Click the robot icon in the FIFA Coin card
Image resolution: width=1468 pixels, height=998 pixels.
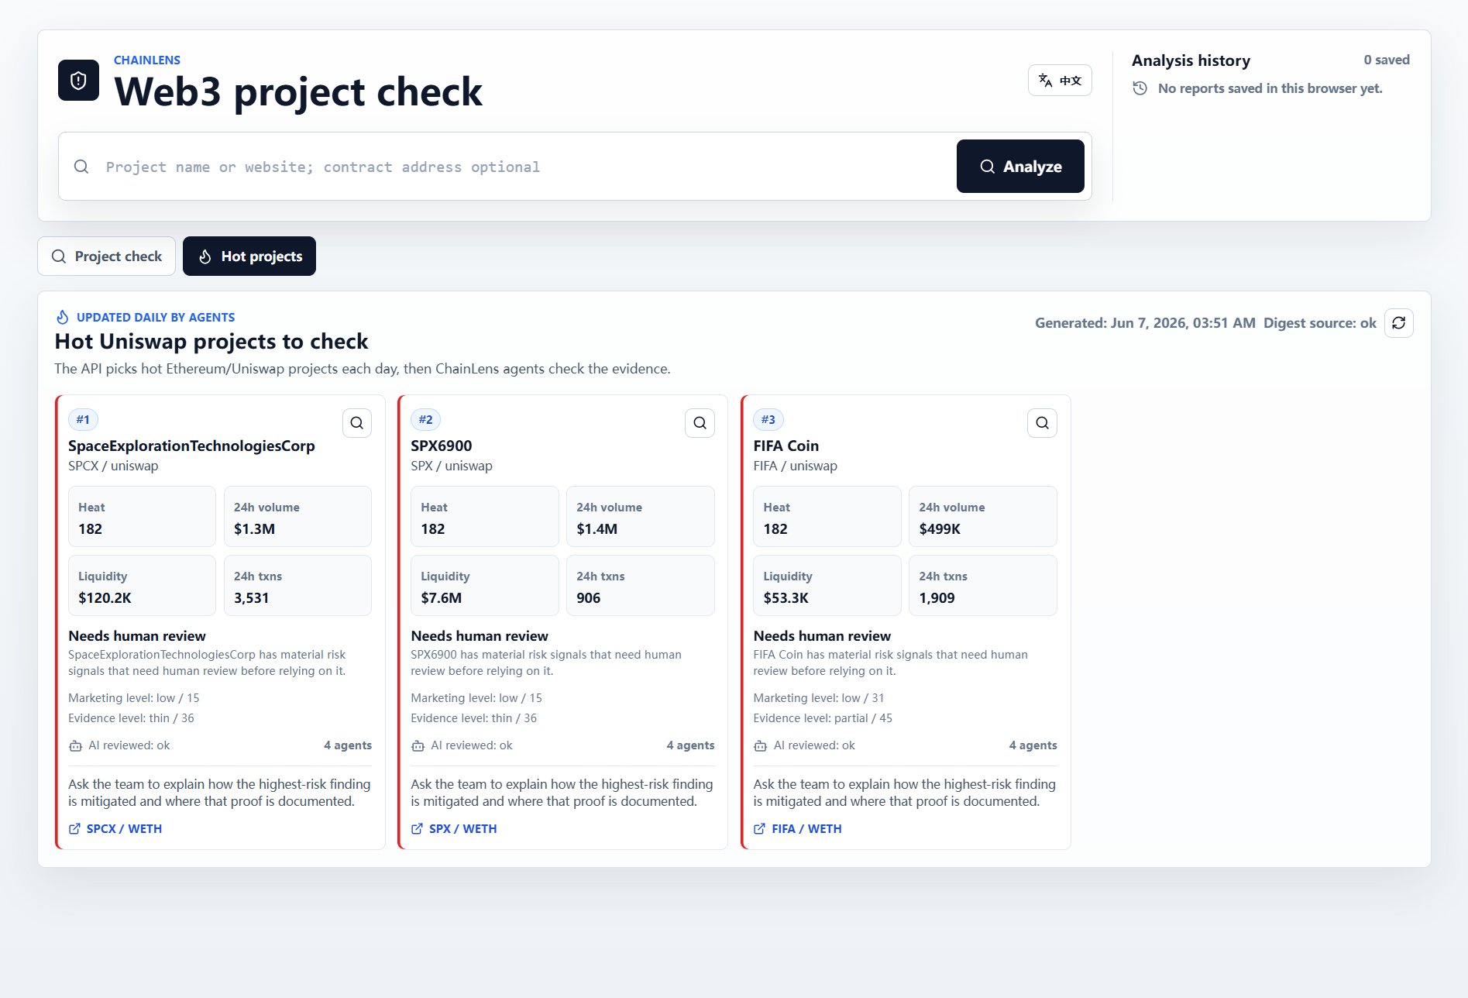coord(761,745)
